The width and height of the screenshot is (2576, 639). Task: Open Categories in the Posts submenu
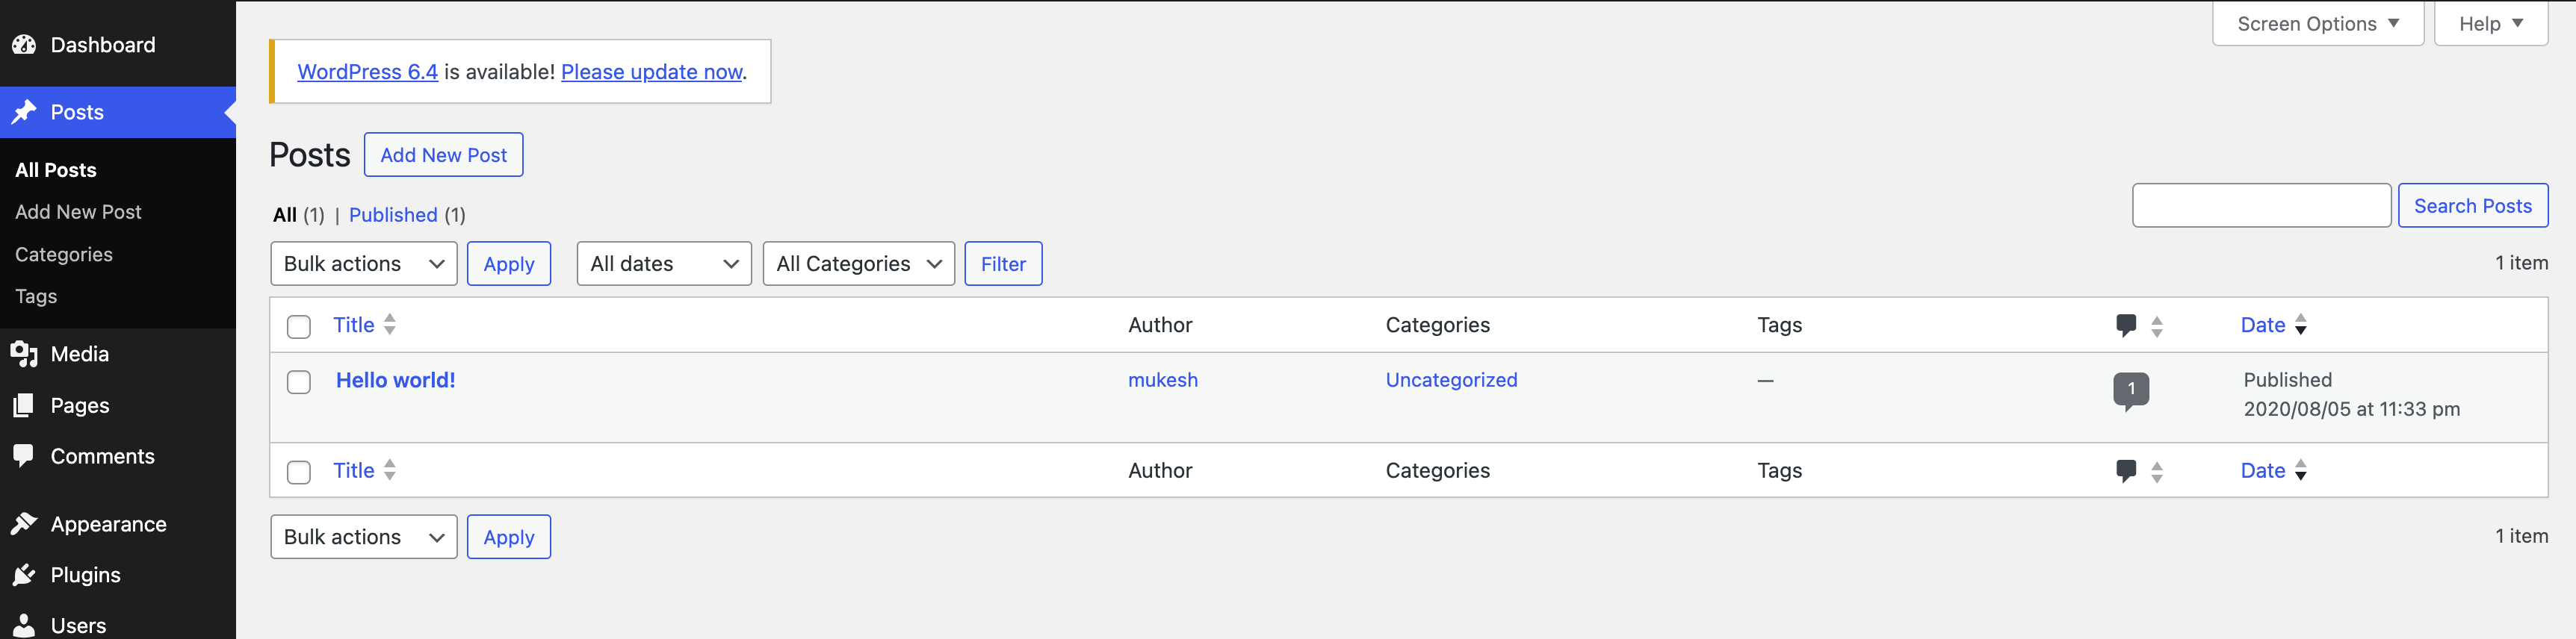pos(64,255)
